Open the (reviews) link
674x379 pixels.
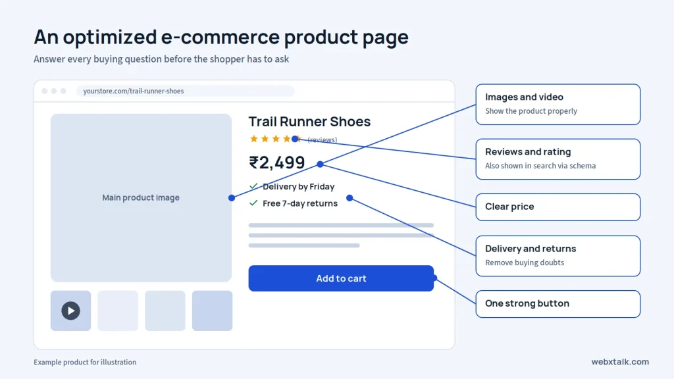323,139
